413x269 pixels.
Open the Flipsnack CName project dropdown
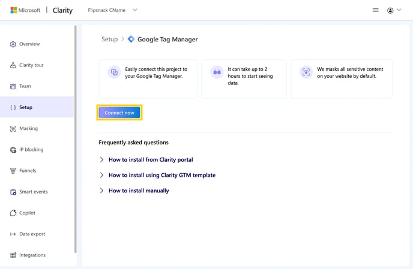(112, 10)
